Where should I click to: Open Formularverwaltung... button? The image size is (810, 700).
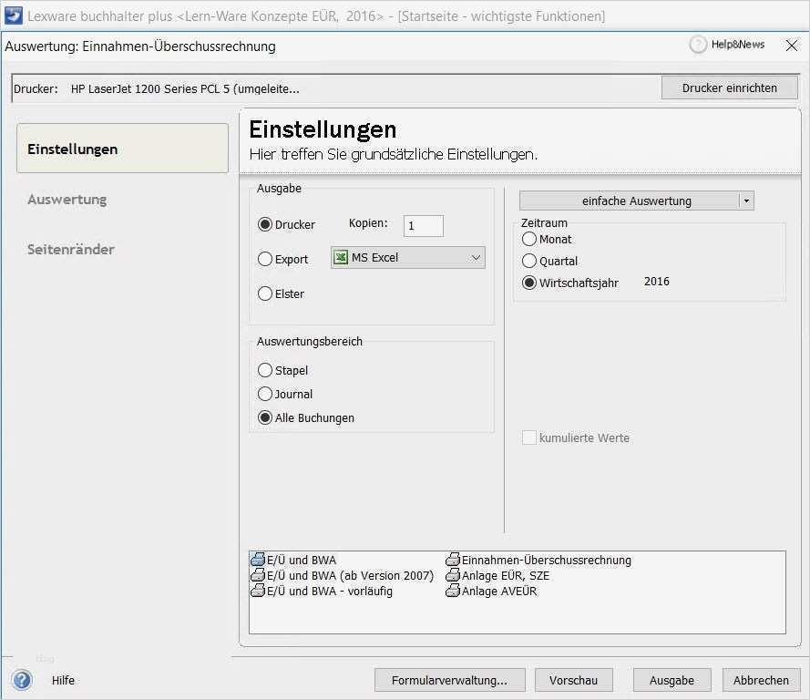coord(449,680)
